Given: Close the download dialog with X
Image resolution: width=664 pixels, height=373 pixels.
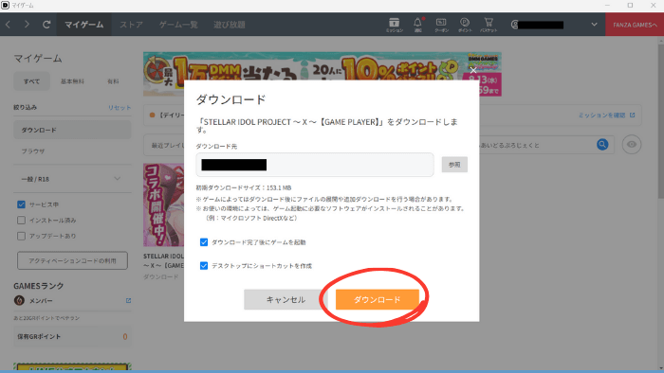Looking at the screenshot, I should 473,70.
